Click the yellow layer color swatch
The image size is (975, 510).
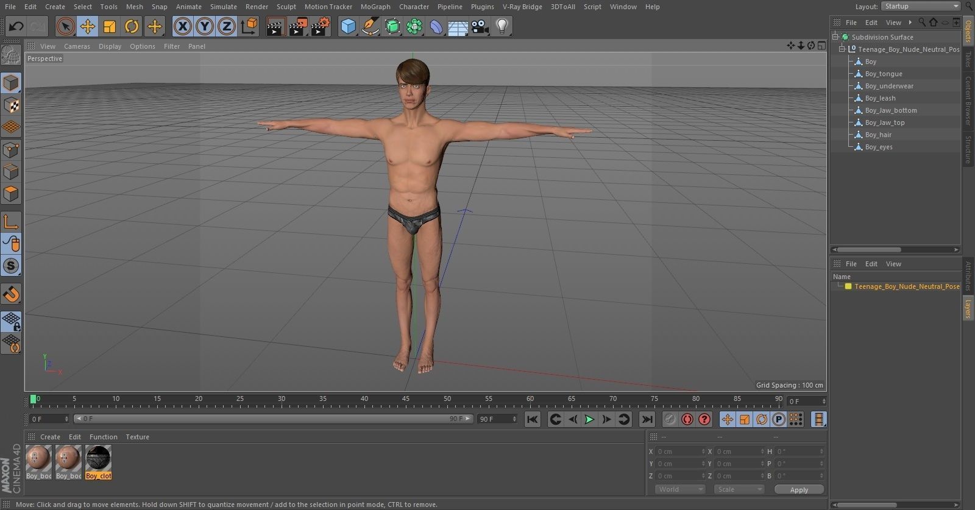(848, 286)
